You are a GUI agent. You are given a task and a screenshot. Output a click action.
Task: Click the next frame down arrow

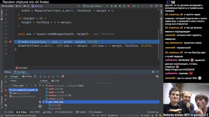coord(35,85)
